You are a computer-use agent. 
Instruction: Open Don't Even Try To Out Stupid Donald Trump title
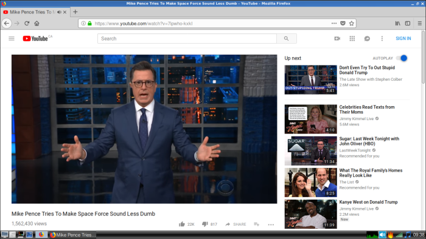click(367, 70)
